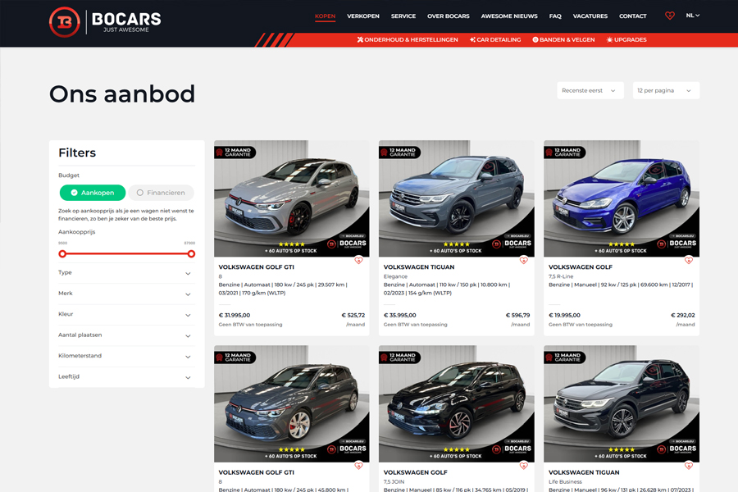Open the Vacatures menu item

pos(590,16)
